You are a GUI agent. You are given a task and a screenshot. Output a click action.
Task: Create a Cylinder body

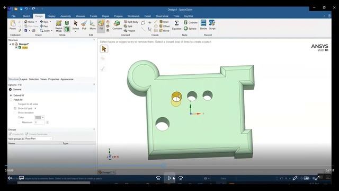tap(191, 22)
